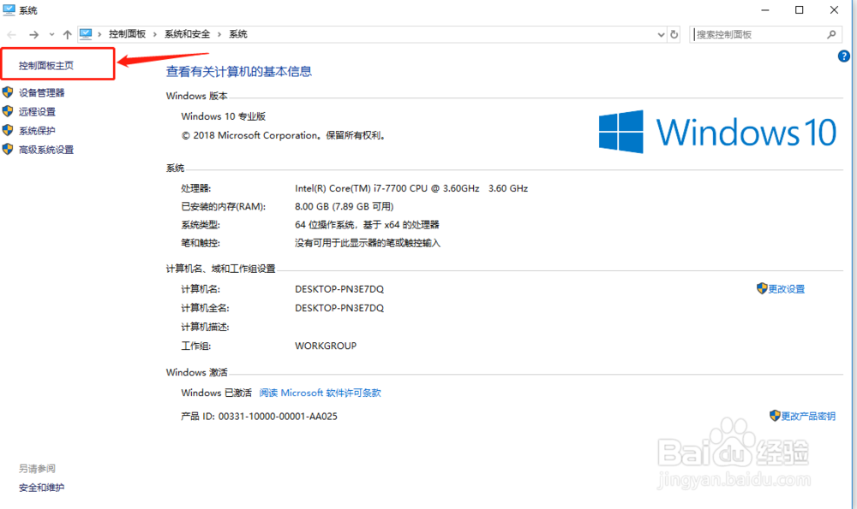
Task: Click 查看有关计算机的基本信息 heading
Action: click(239, 72)
